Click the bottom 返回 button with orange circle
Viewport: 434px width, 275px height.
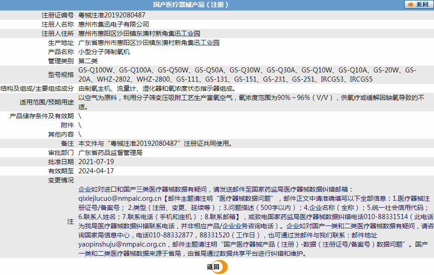[217, 267]
